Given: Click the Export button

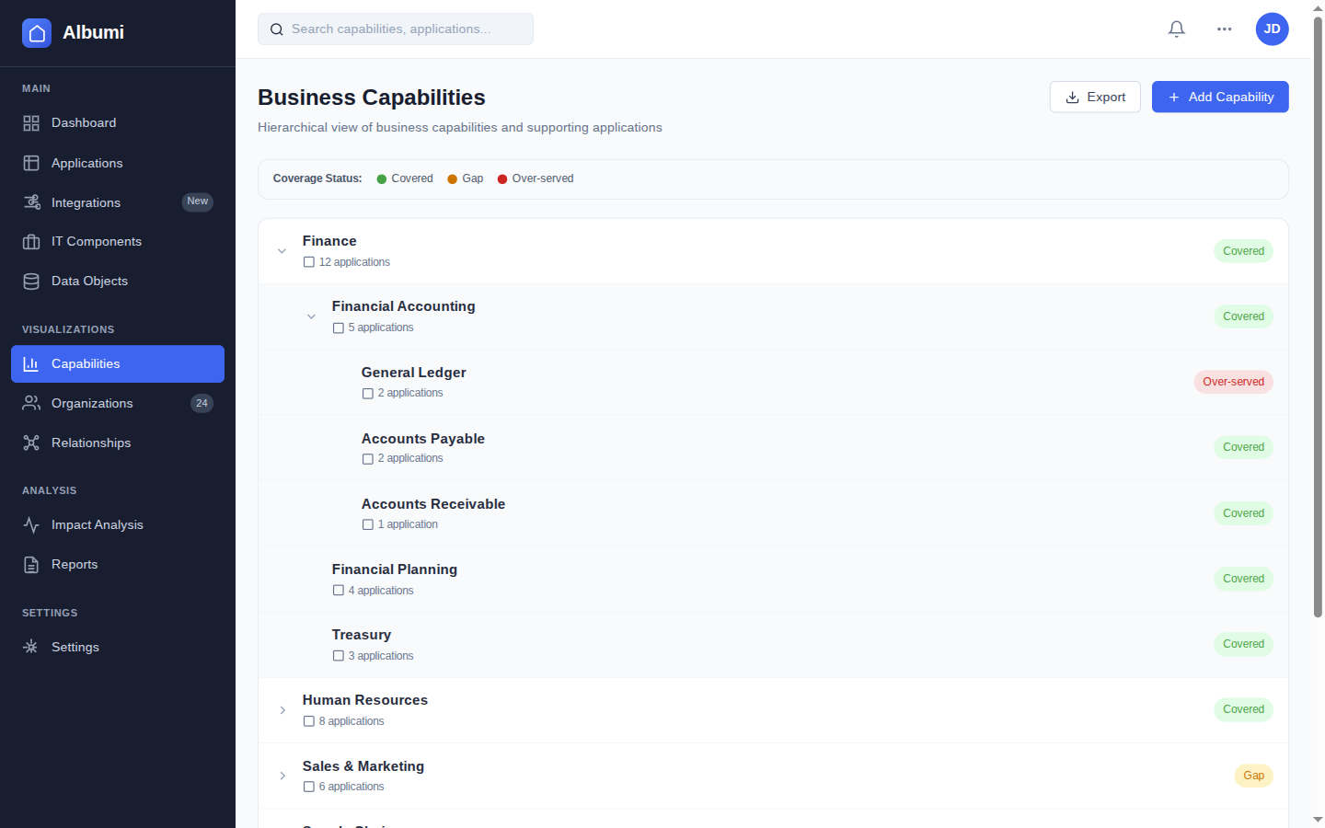Looking at the screenshot, I should [1095, 98].
